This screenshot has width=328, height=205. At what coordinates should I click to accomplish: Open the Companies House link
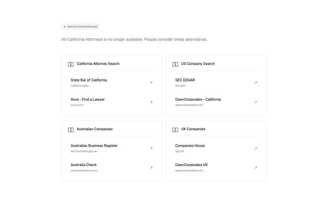(x=216, y=148)
